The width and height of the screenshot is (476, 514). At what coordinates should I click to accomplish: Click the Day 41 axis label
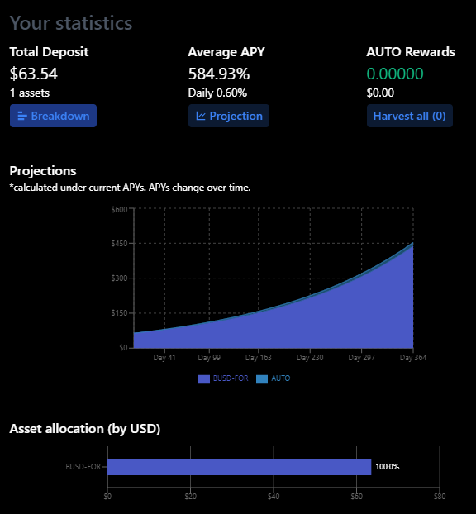[x=164, y=358]
